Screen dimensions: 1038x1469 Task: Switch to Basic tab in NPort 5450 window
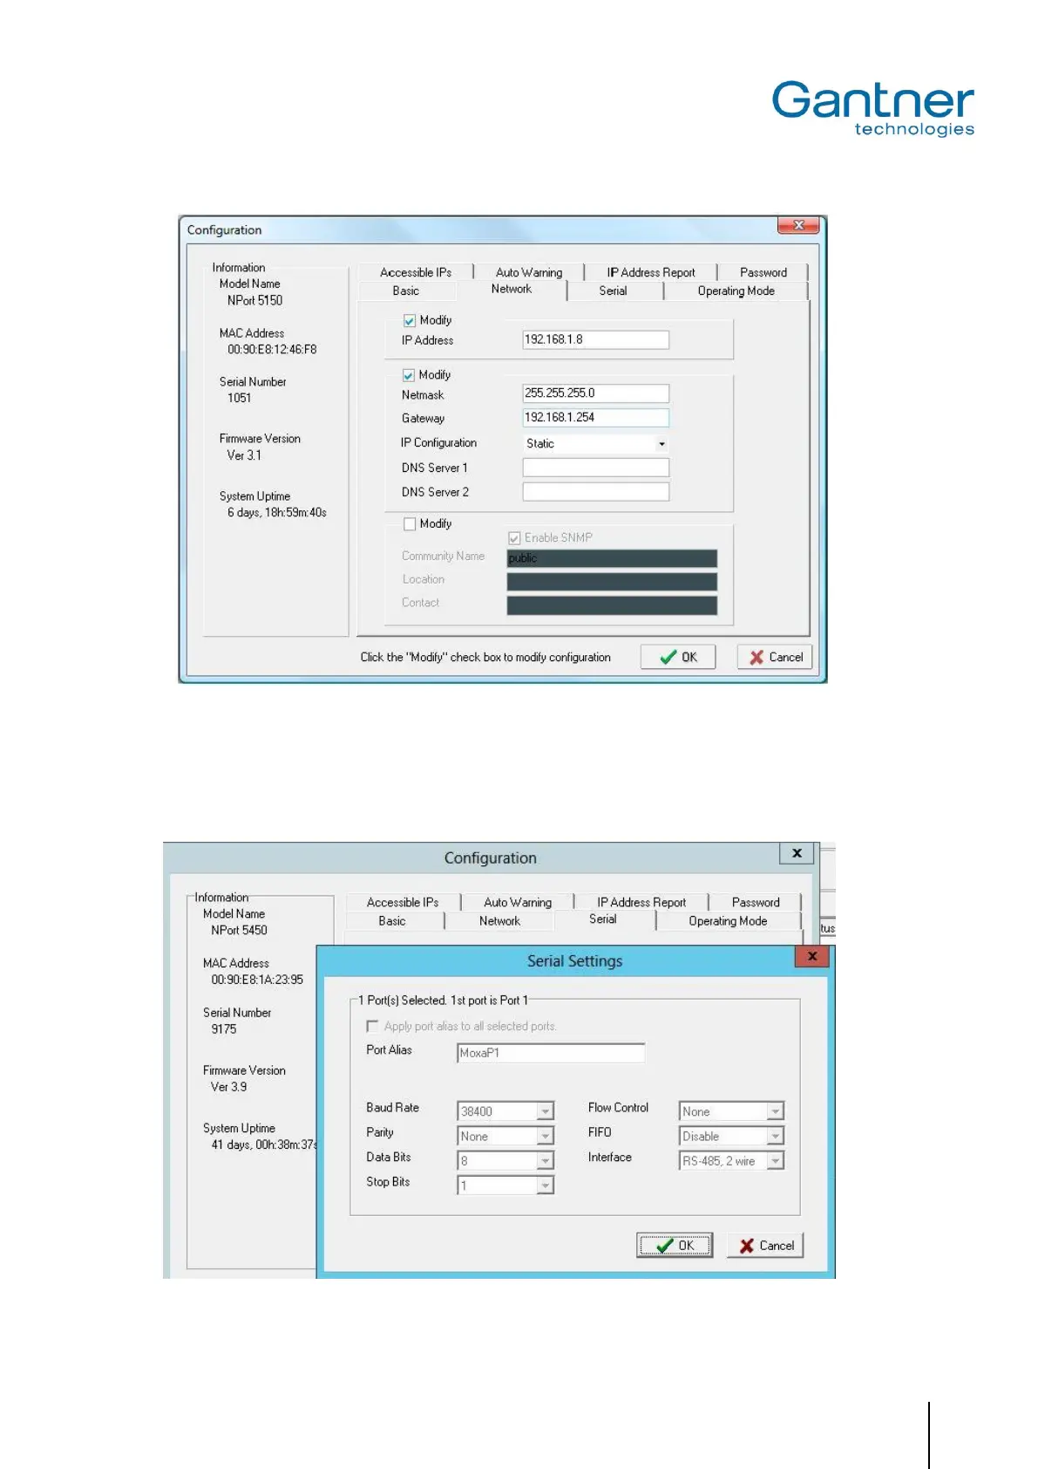point(392,920)
